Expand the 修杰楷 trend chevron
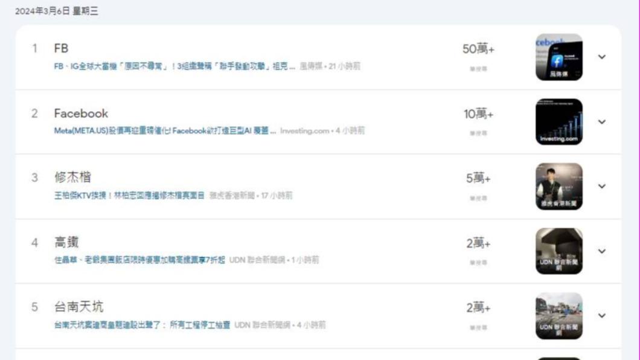Image resolution: width=640 pixels, height=360 pixels. tap(601, 186)
